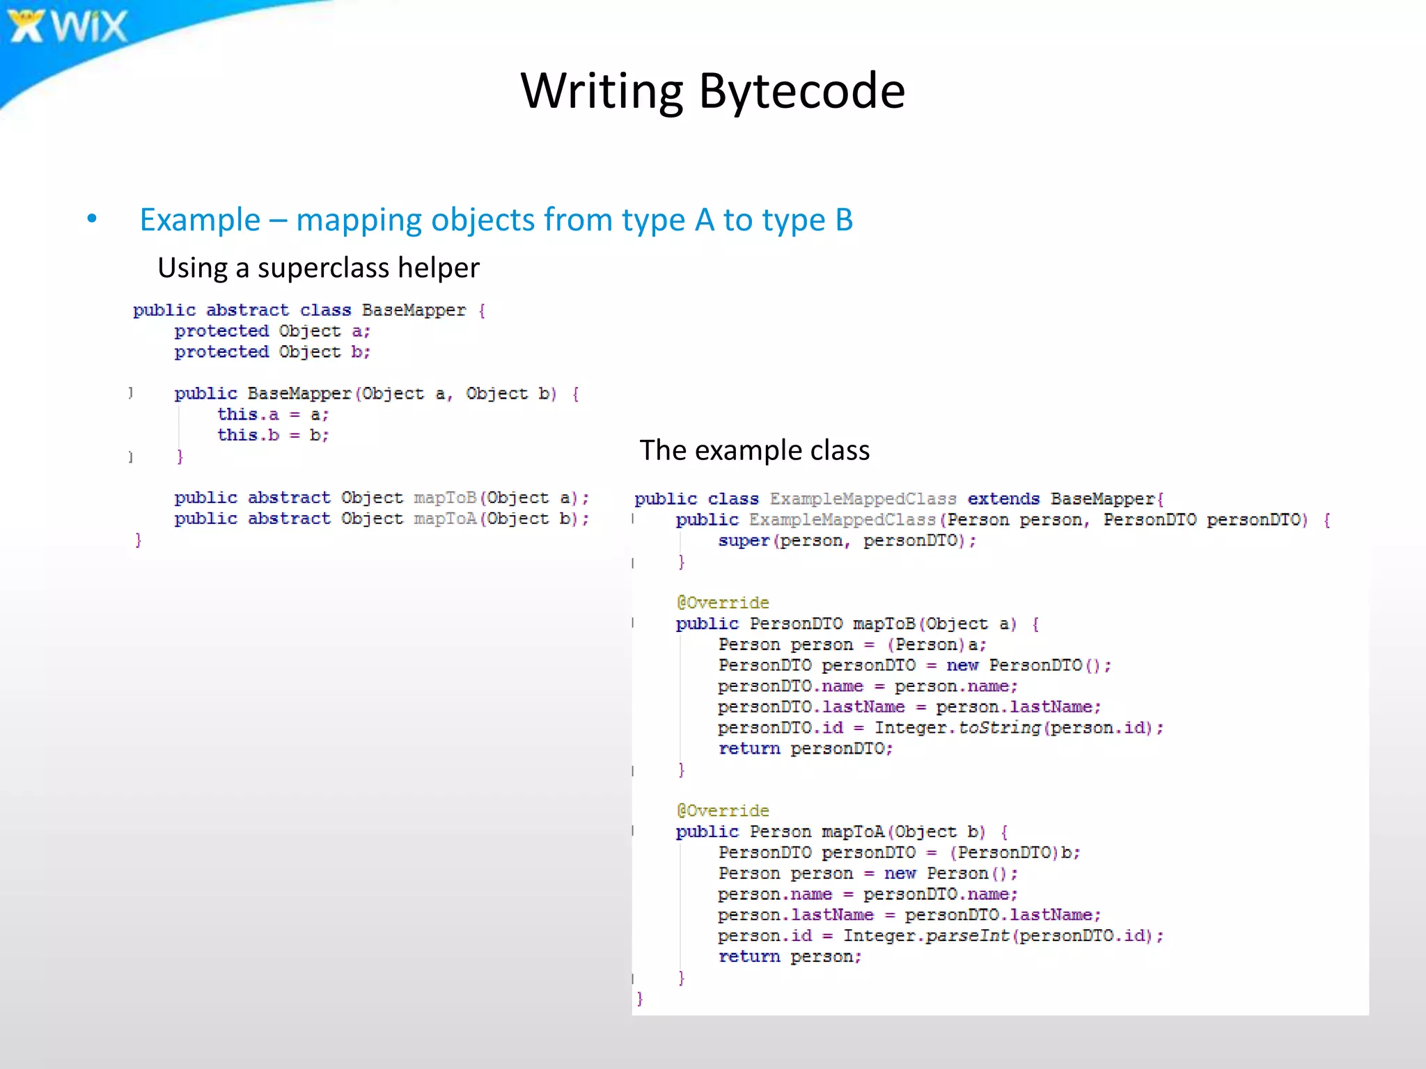The image size is (1426, 1069).
Task: Collapse the mapToA method fold marker
Action: (x=633, y=831)
